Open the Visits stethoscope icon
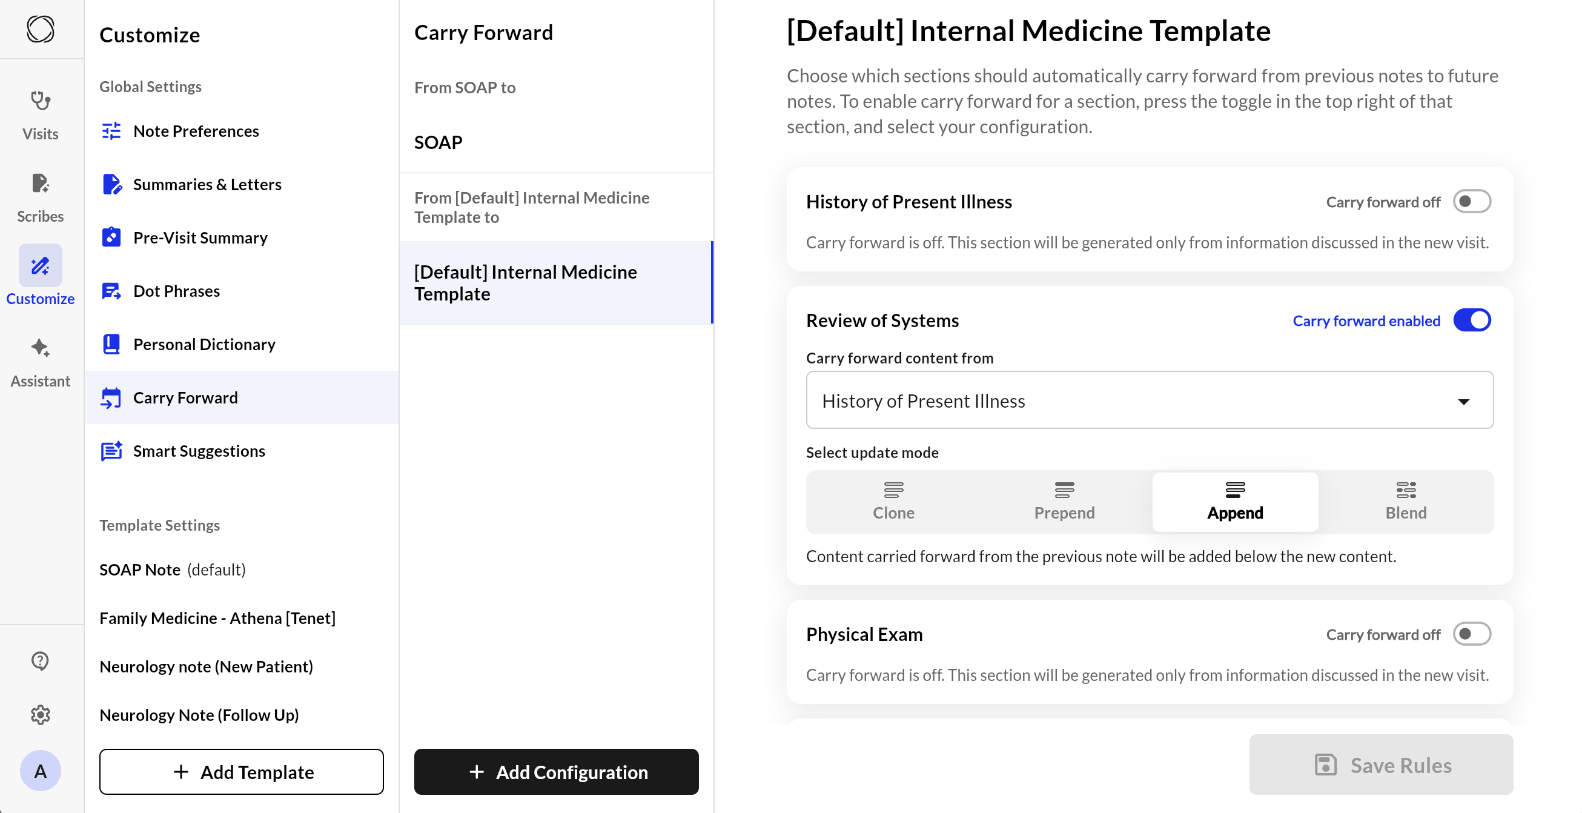 [41, 101]
